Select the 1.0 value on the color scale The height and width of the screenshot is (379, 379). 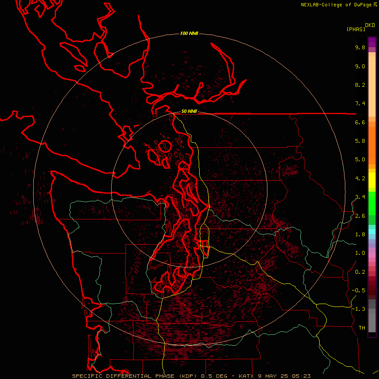click(360, 253)
